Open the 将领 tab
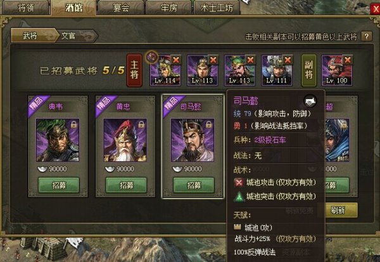 [x=26, y=8]
